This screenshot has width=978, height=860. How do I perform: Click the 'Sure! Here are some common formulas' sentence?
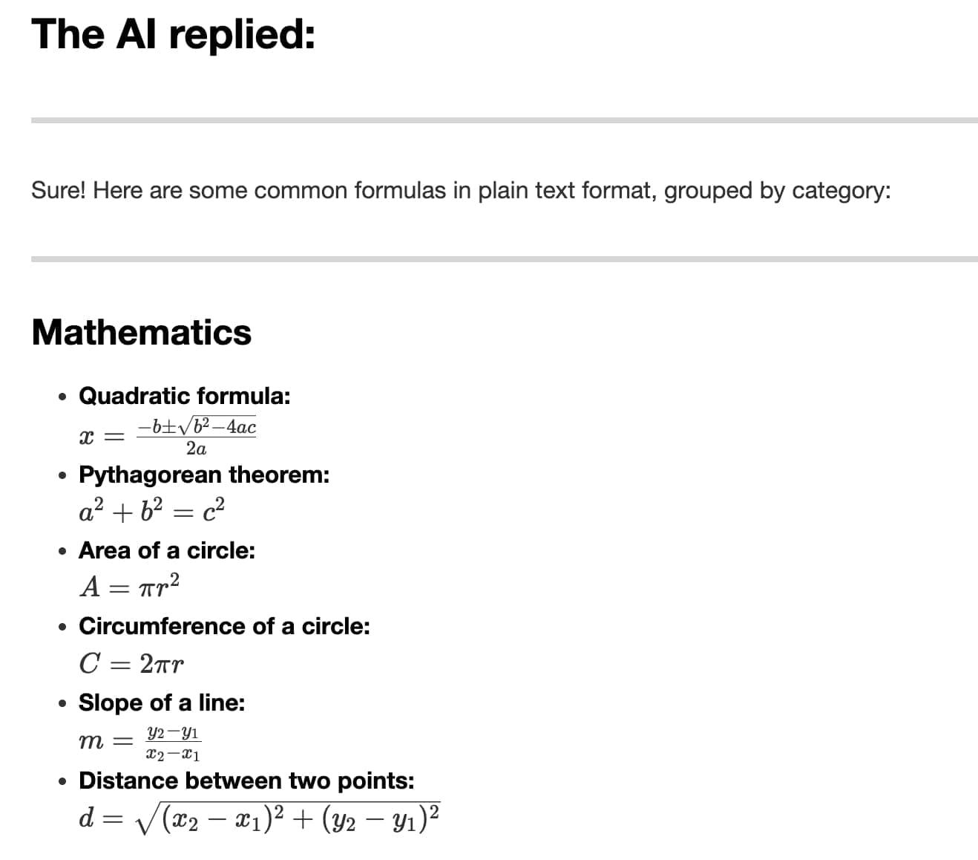tap(461, 191)
